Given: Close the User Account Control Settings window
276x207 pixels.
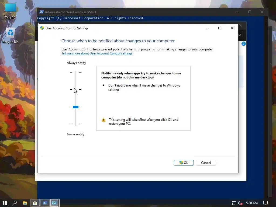Looking at the screenshot, I should tap(232, 28).
